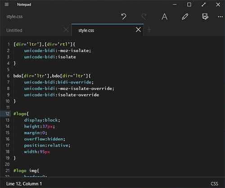Click line number 1 in gutter

pyautogui.click(x=9, y=45)
